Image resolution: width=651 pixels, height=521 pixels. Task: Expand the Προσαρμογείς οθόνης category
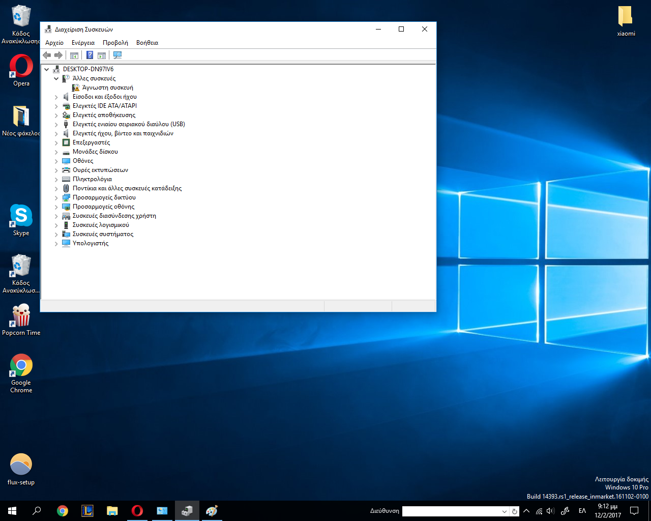tap(56, 207)
